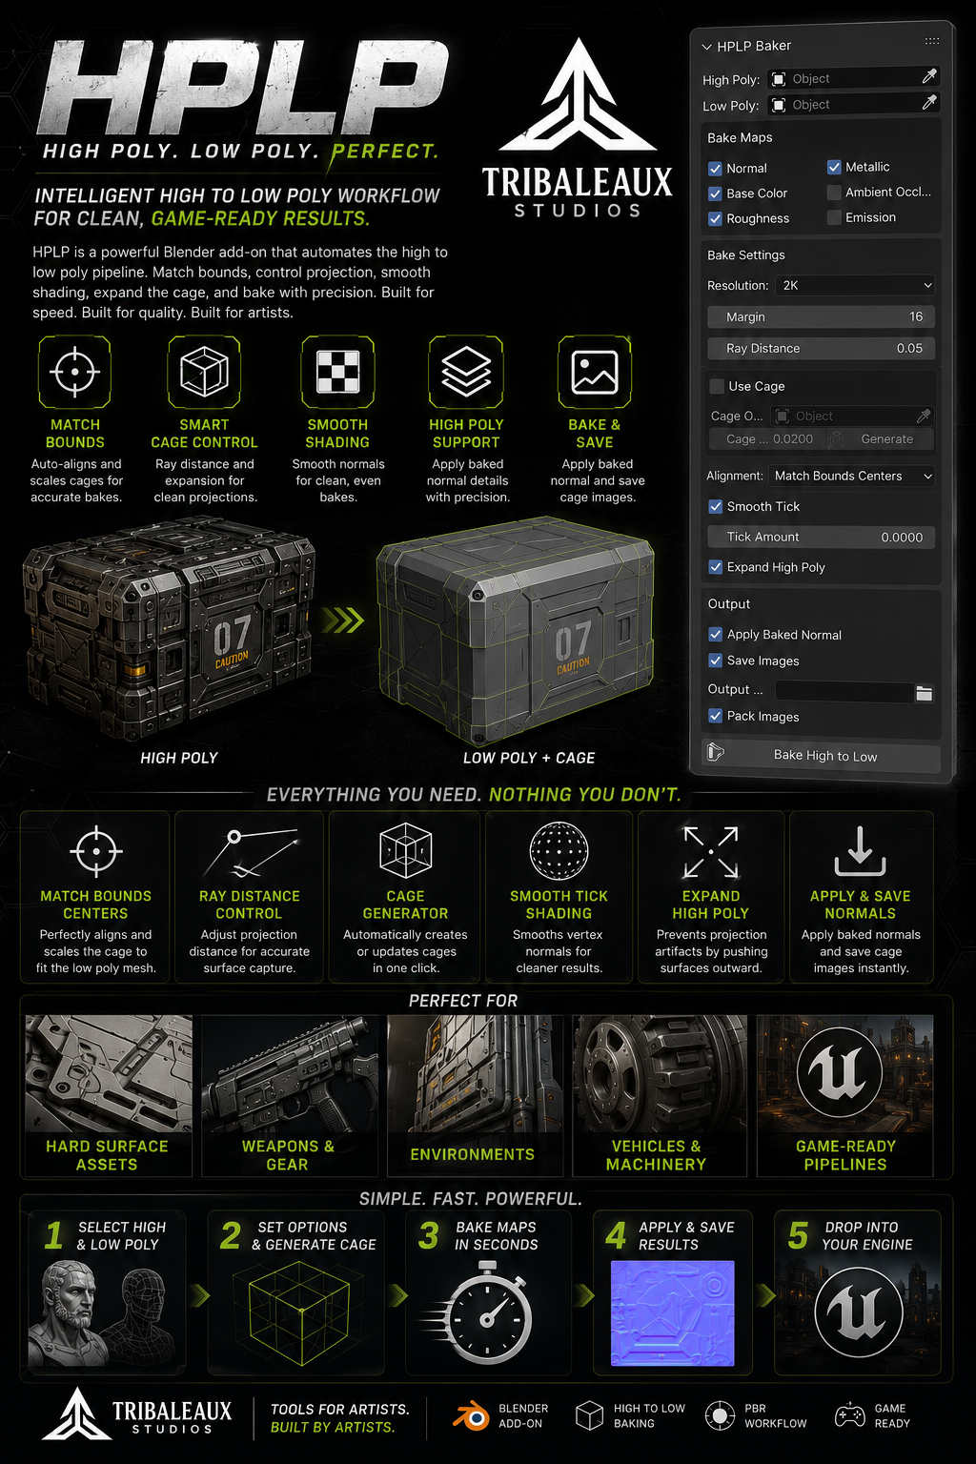Click the Apply & Save Normals download icon
The width and height of the screenshot is (976, 1464).
tap(861, 851)
